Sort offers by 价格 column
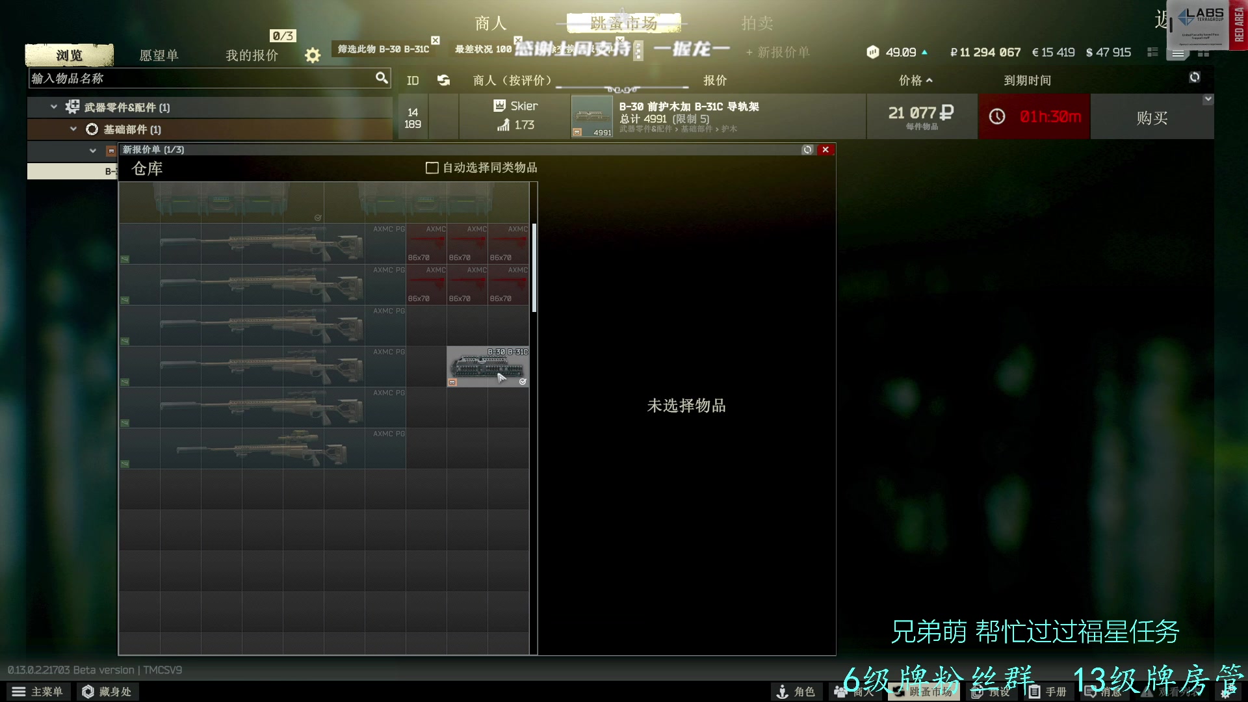 (x=915, y=80)
